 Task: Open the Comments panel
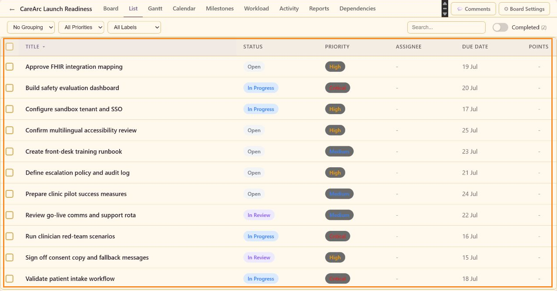click(473, 9)
